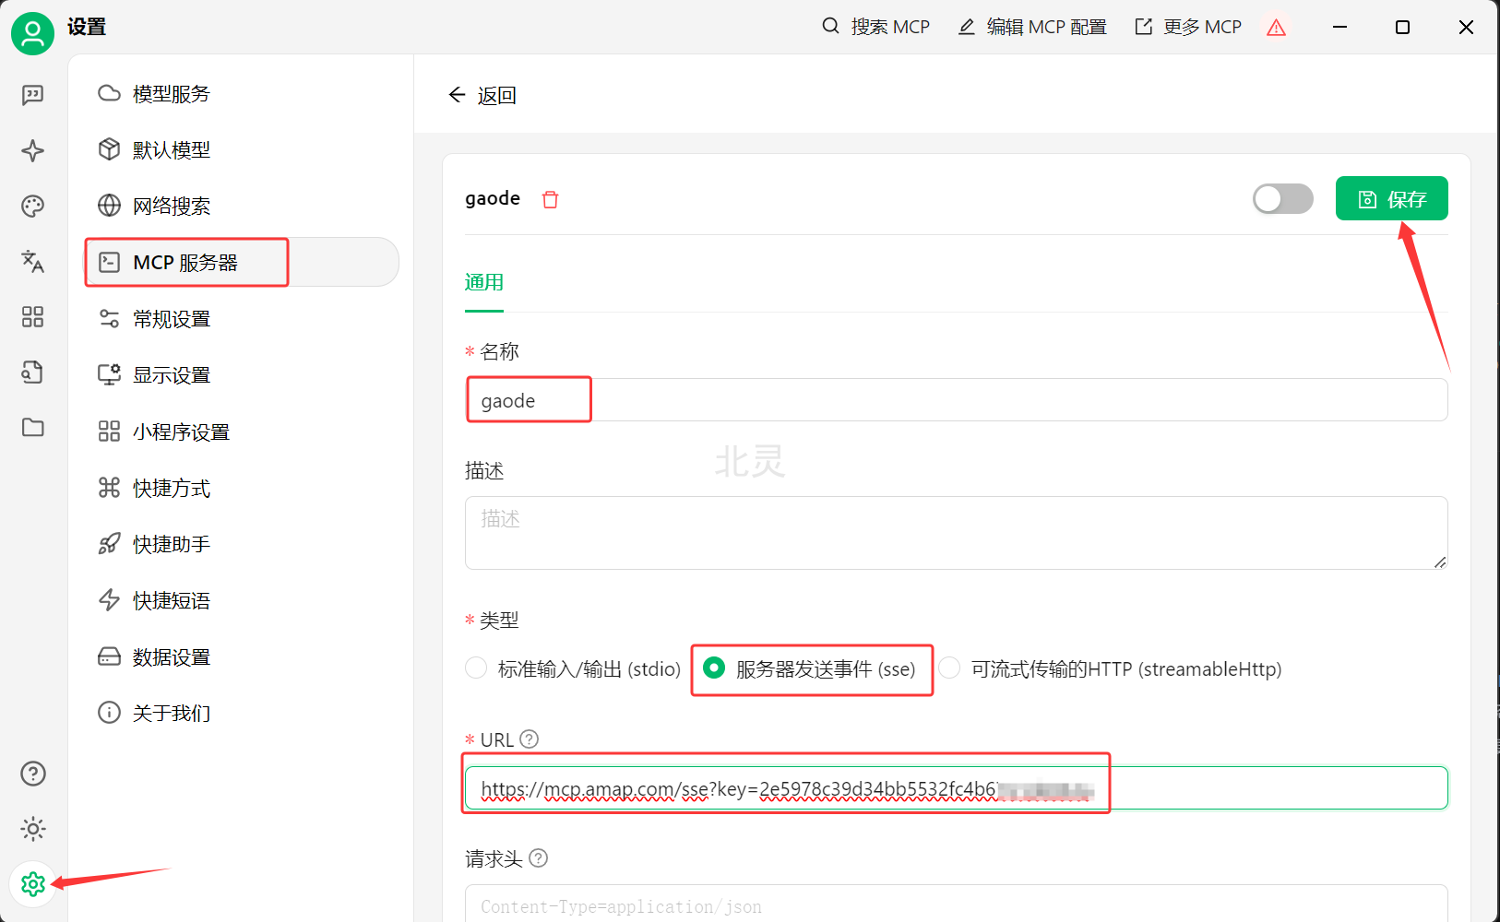Click 搜索 MCP in top bar

(x=876, y=27)
